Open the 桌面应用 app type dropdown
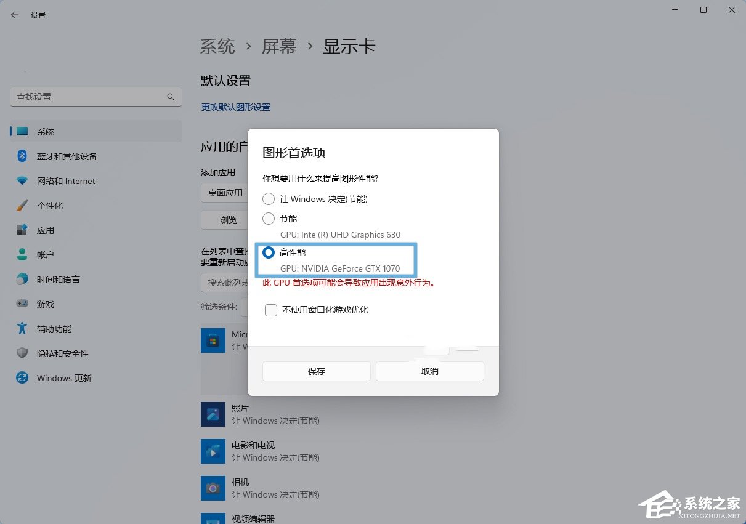Image resolution: width=746 pixels, height=524 pixels. [x=224, y=193]
